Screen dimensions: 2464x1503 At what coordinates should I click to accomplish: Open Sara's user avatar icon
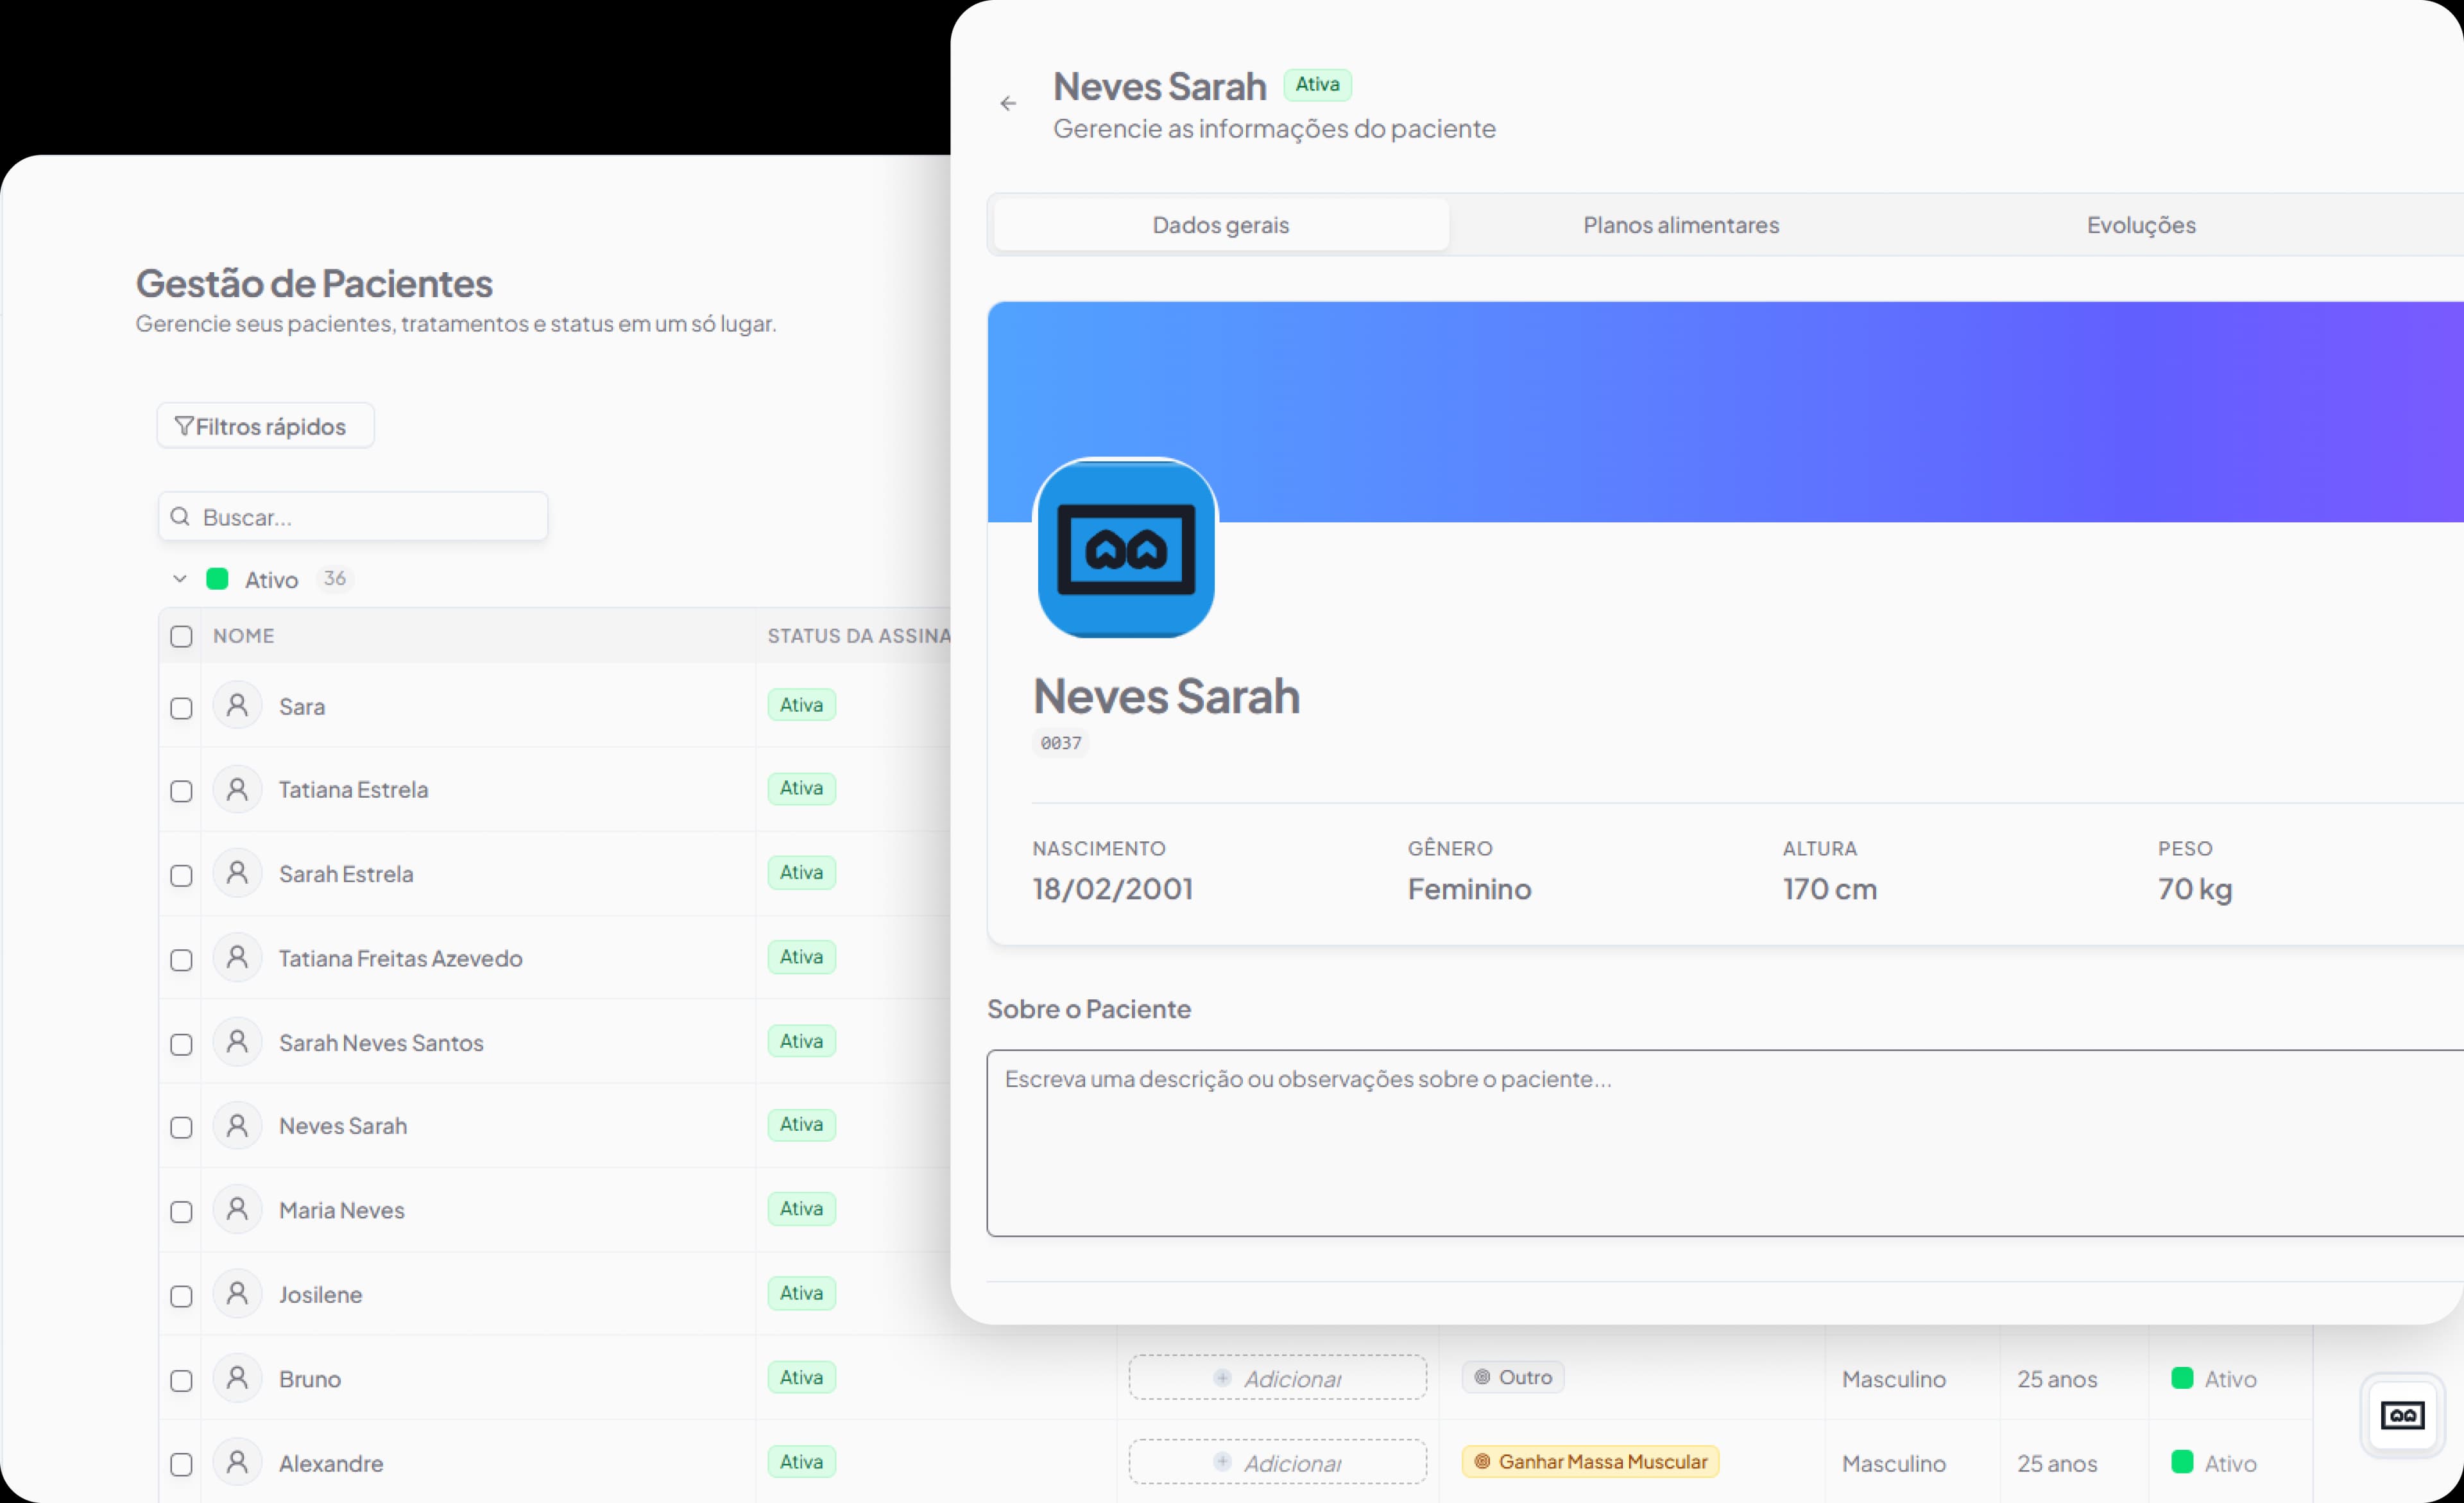237,706
